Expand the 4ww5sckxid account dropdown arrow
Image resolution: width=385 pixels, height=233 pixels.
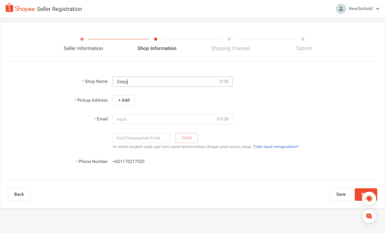(x=377, y=9)
